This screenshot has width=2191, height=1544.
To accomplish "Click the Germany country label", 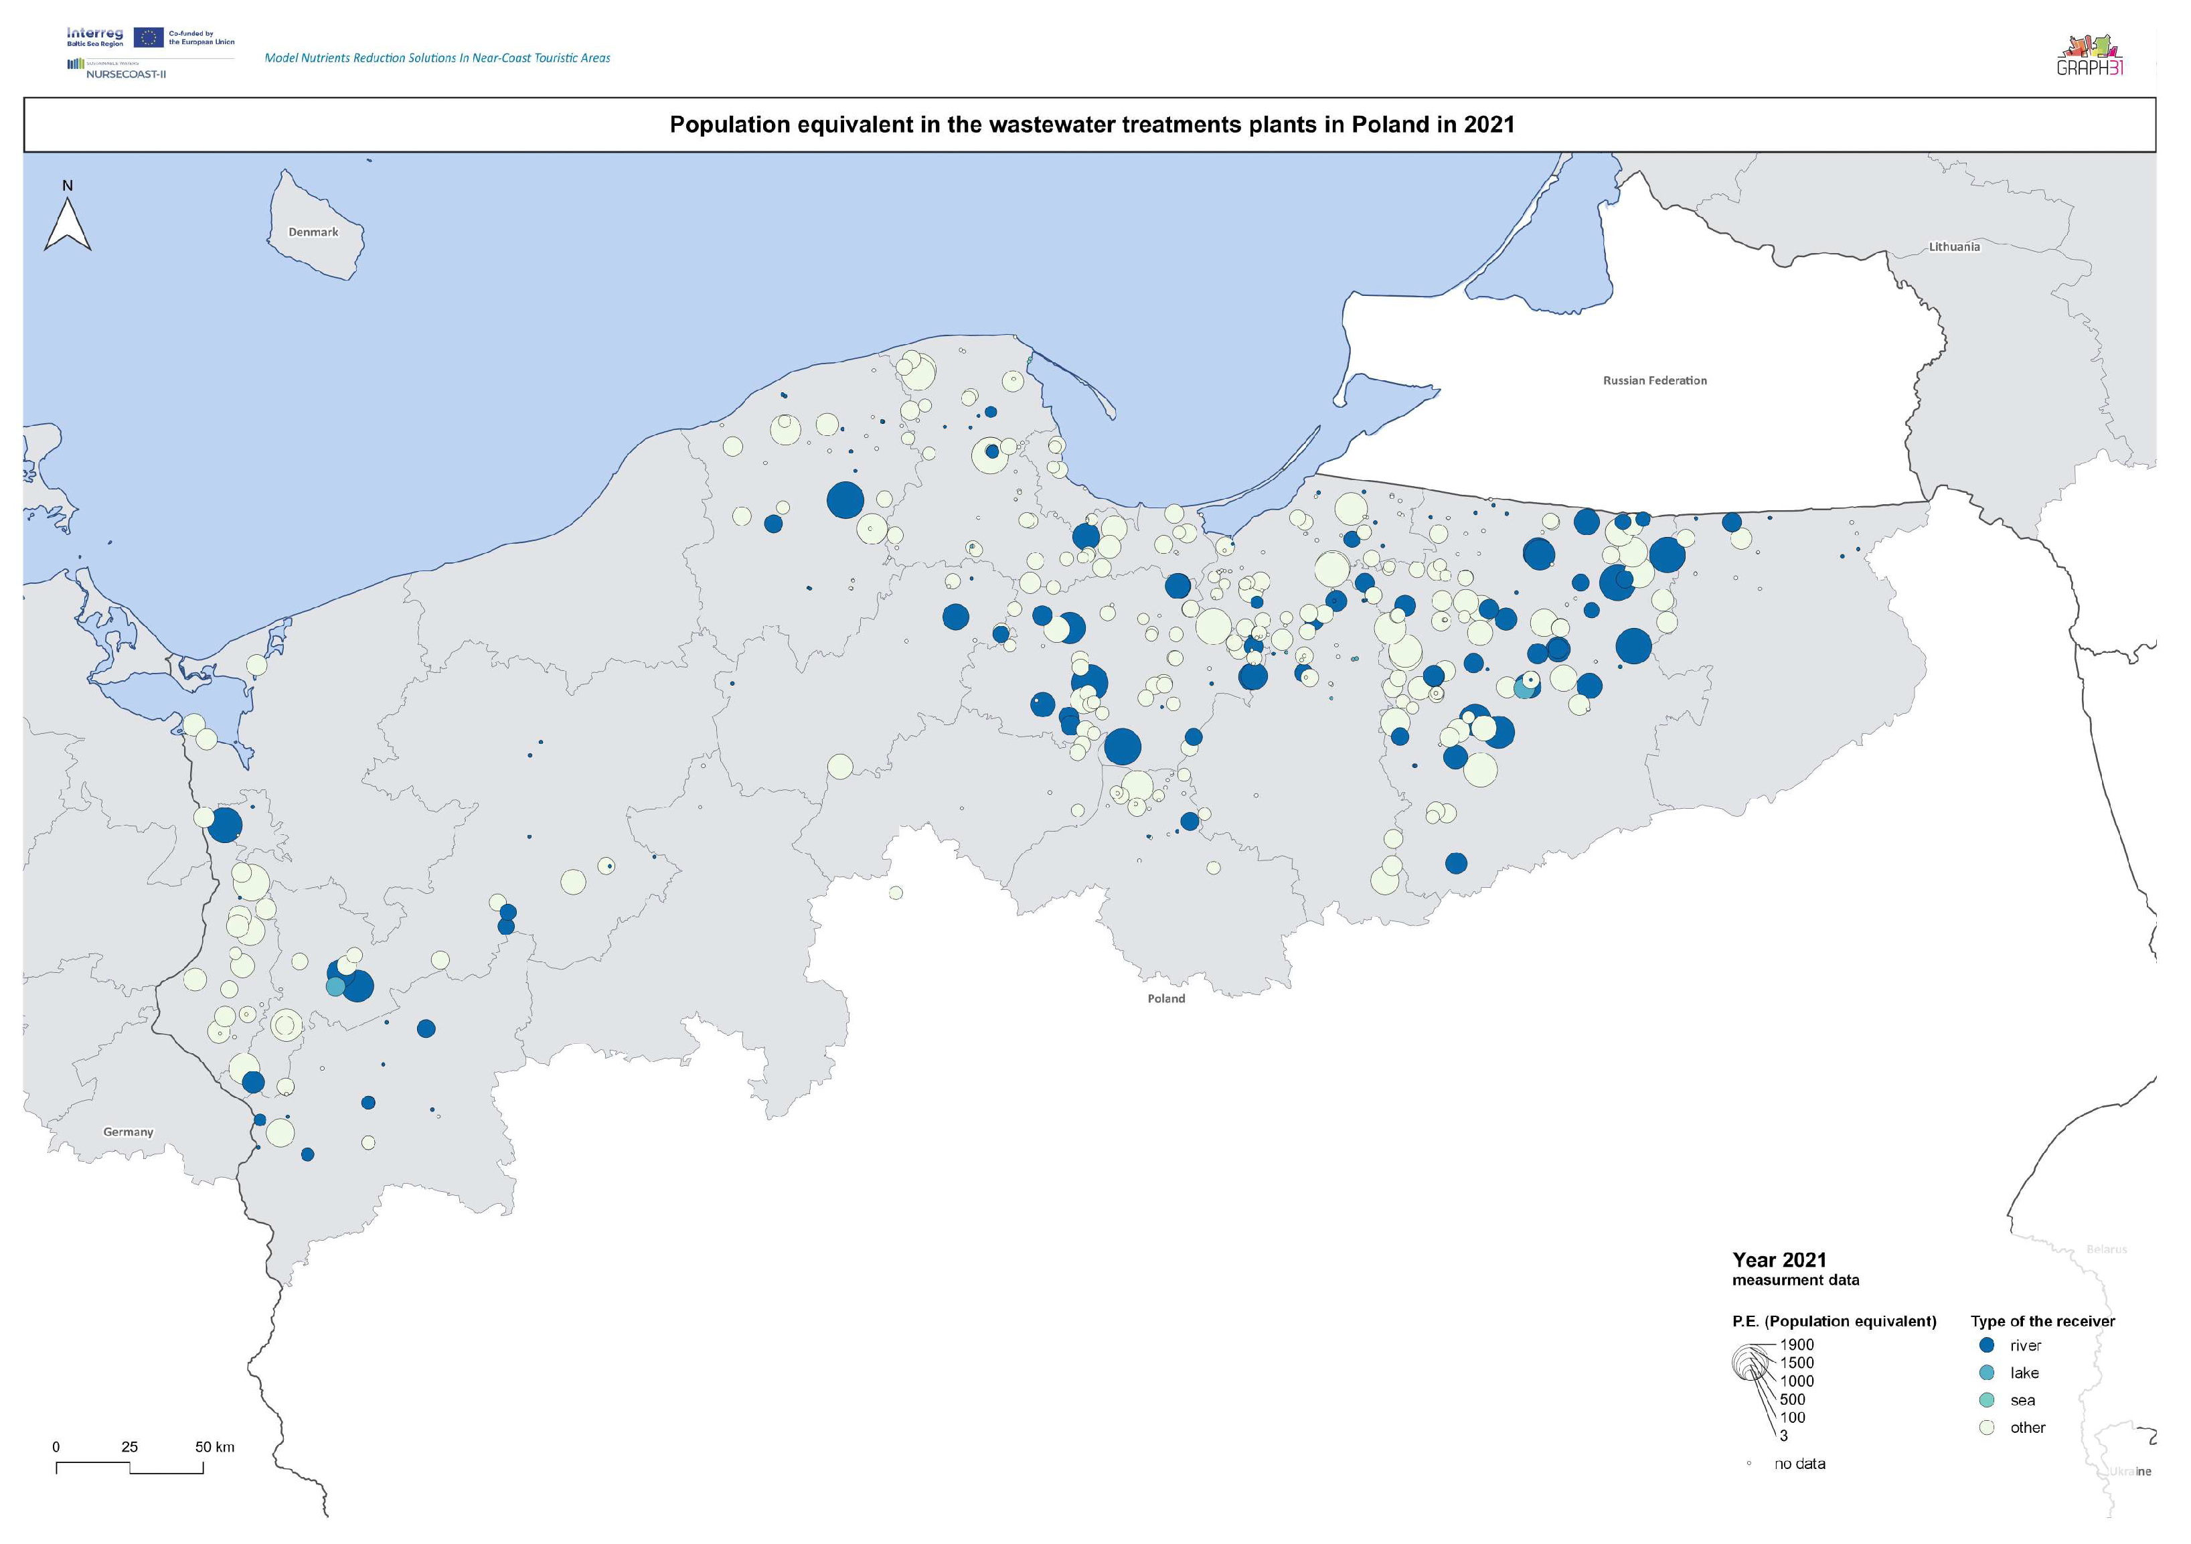I will pyautogui.click(x=128, y=1132).
